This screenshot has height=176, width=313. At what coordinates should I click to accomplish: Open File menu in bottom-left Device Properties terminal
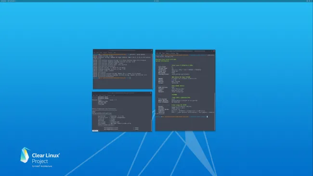tap(94, 95)
